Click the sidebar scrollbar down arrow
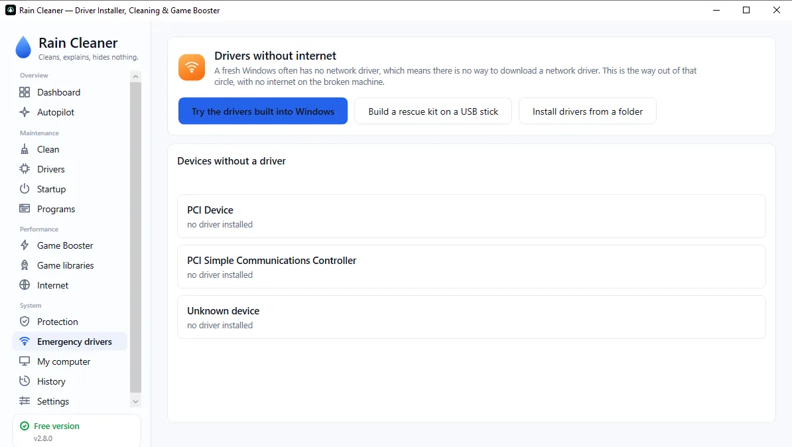 click(x=135, y=402)
